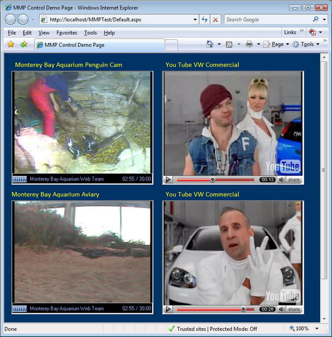Image resolution: width=332 pixels, height=337 pixels.
Task: Click the search magnifier icon
Action: 315,19
